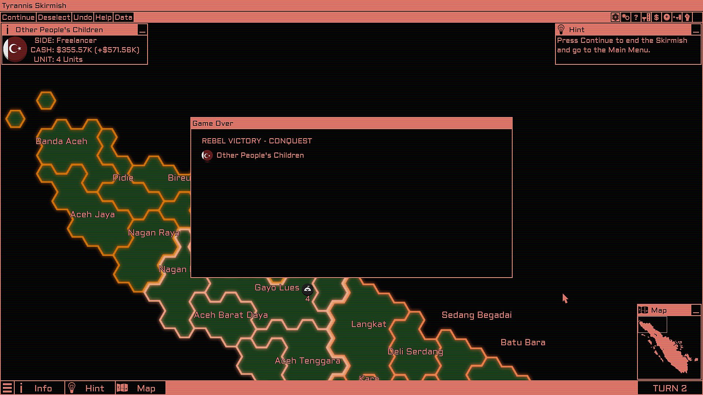Open the Data menu

pyautogui.click(x=123, y=17)
